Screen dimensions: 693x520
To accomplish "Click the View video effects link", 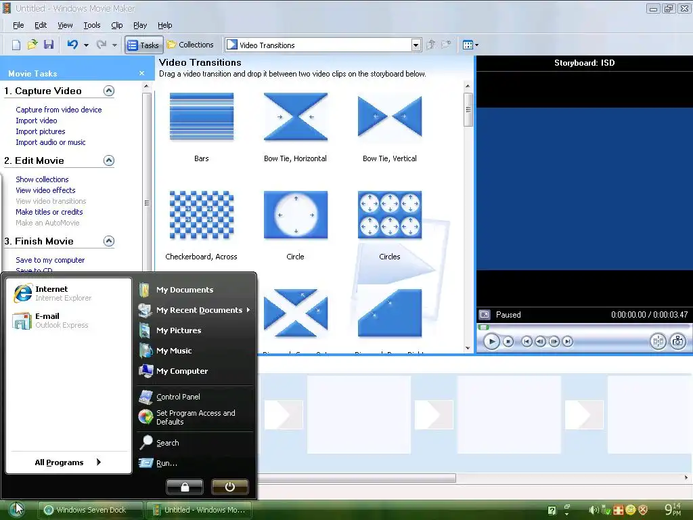I will pos(45,190).
